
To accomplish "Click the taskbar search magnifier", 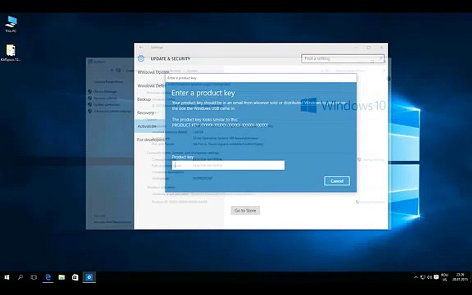I will (20, 277).
